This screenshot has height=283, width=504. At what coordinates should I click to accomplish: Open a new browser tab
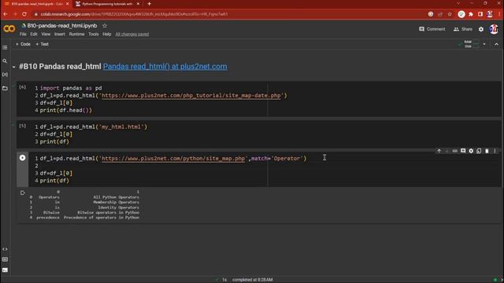click(x=149, y=4)
